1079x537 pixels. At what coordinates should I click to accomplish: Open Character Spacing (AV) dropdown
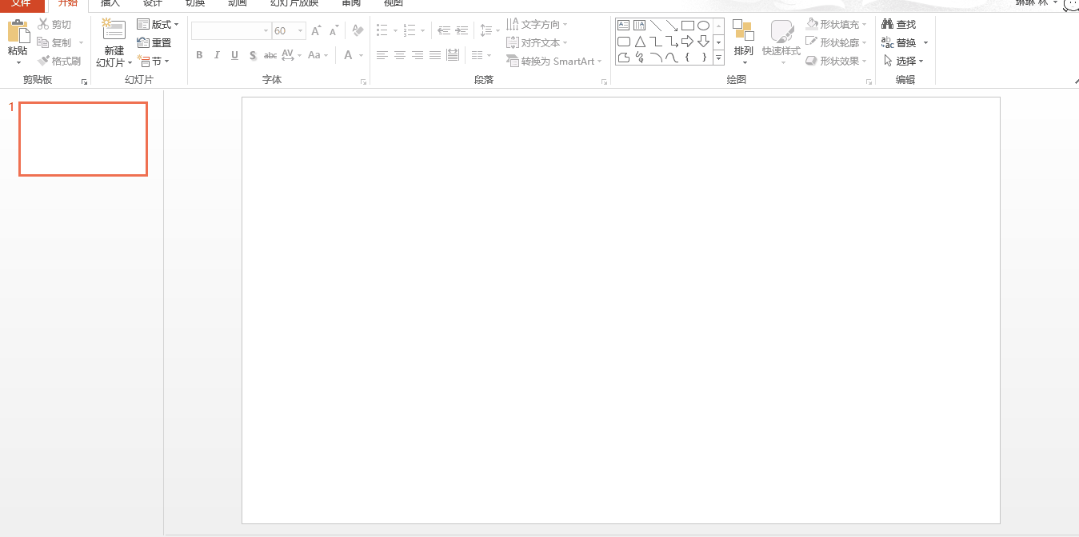coord(291,55)
